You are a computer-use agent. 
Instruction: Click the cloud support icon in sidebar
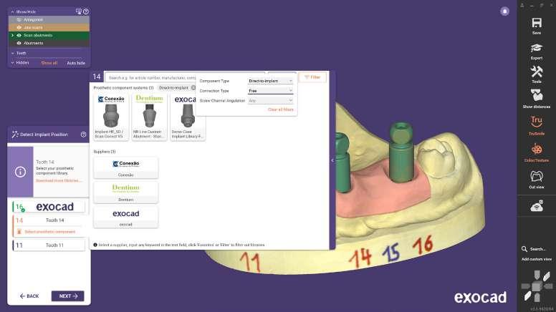pos(537,205)
